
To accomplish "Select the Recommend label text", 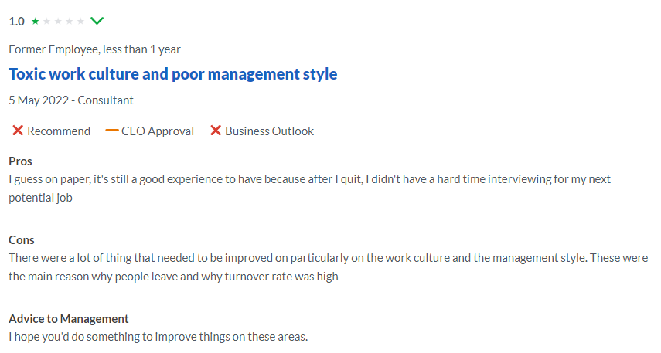I will coord(59,131).
